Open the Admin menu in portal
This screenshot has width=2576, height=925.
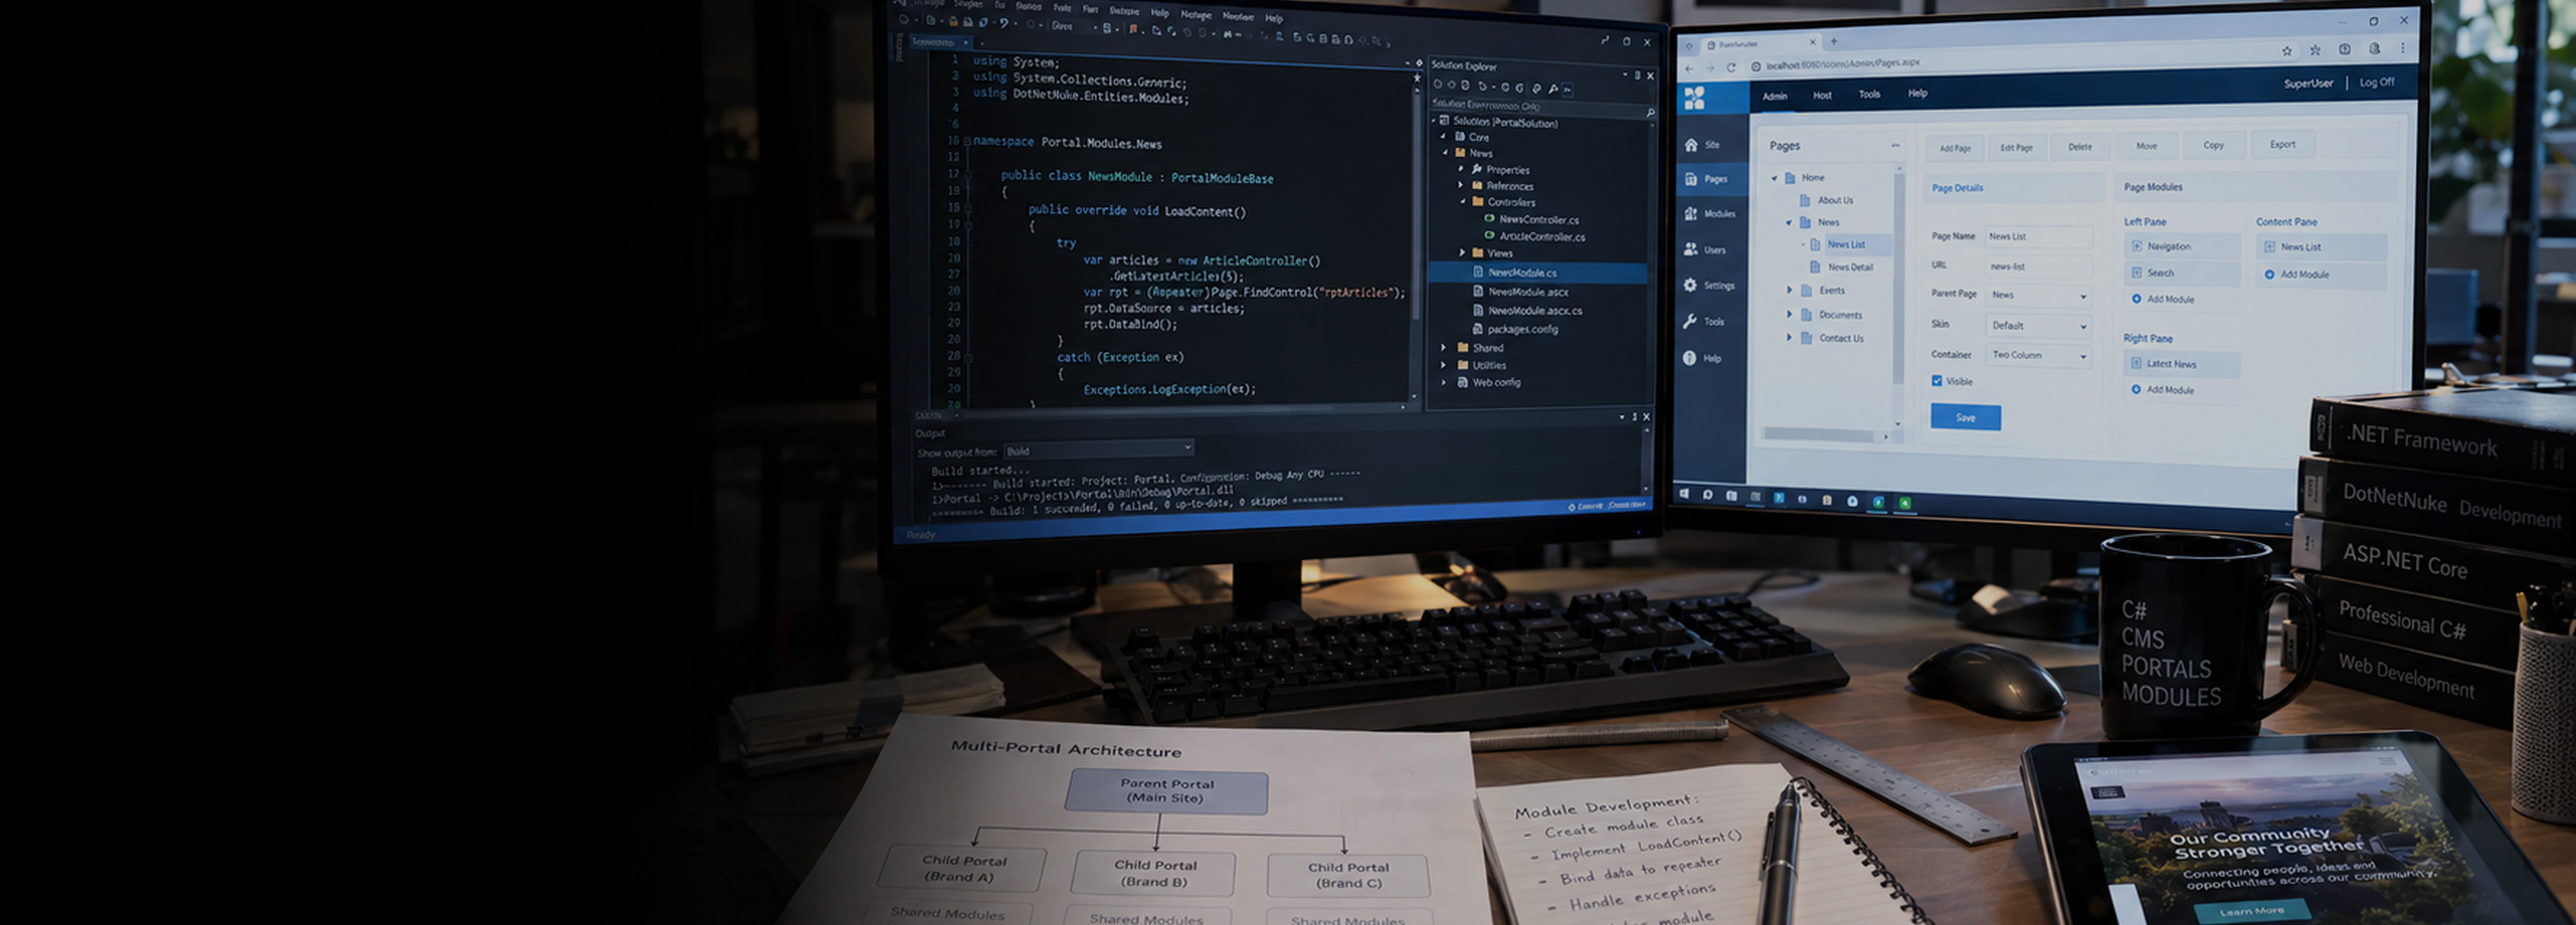coord(1775,97)
